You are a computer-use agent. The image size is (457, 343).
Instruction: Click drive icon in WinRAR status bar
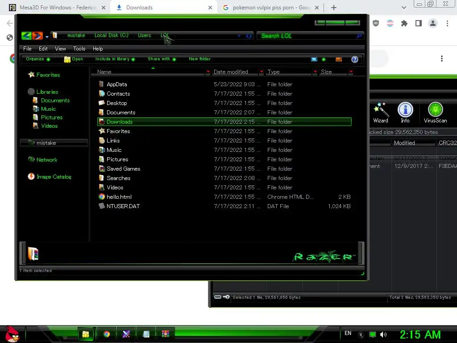[x=218, y=297]
